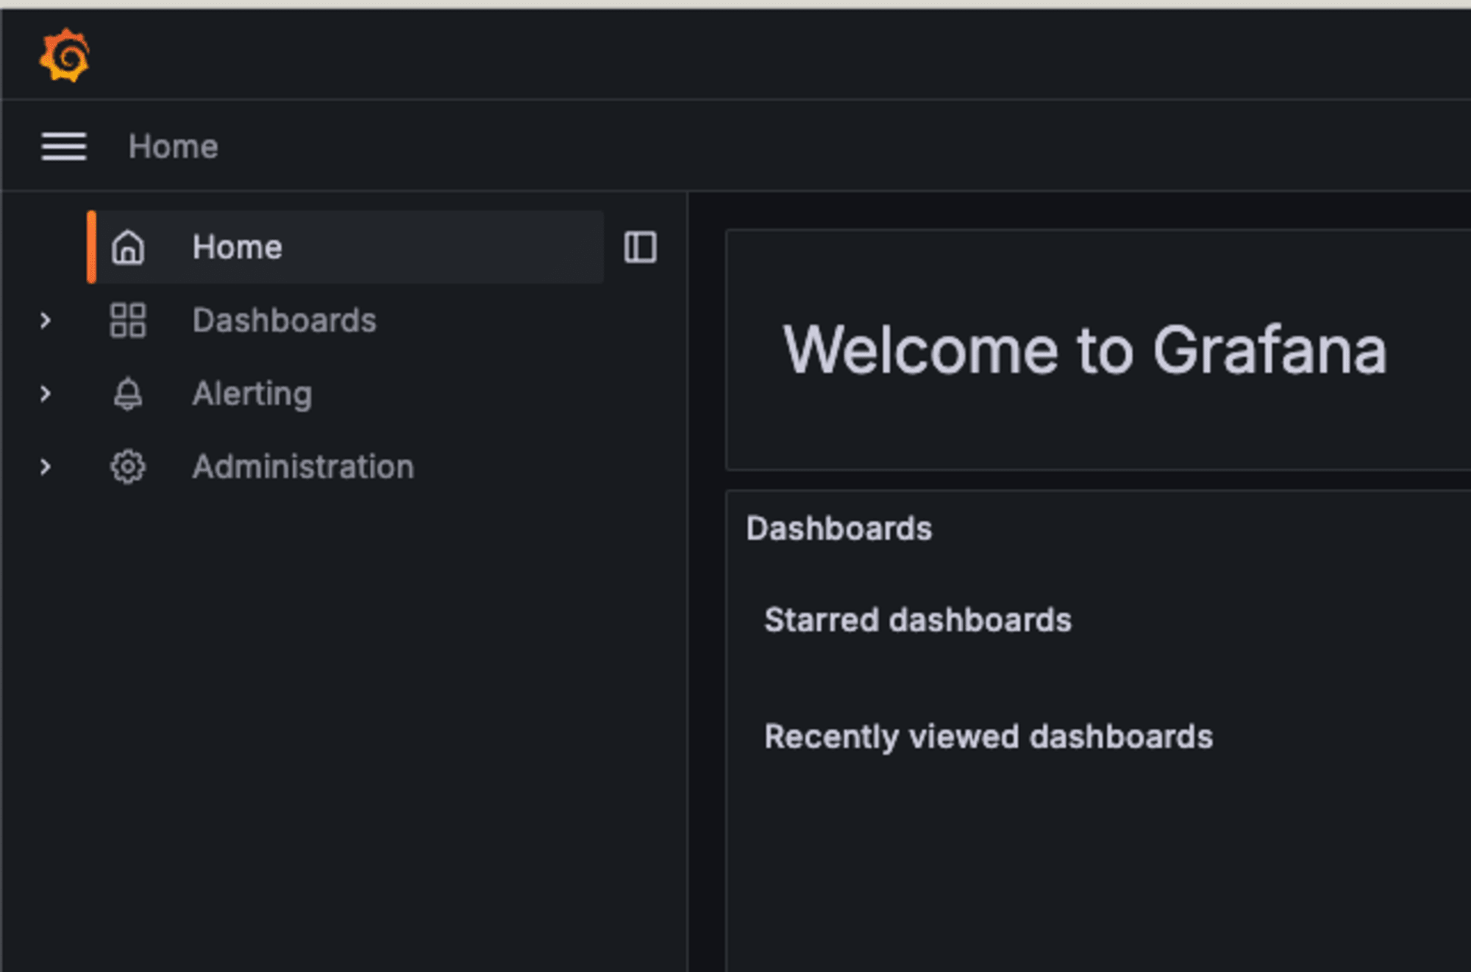Click the Home breadcrumb in top bar

173,146
